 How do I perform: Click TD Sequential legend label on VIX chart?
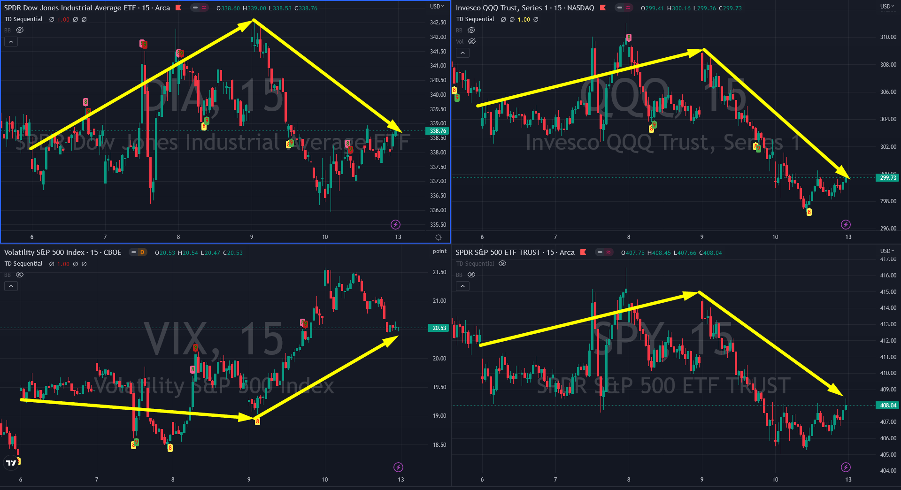[23, 264]
